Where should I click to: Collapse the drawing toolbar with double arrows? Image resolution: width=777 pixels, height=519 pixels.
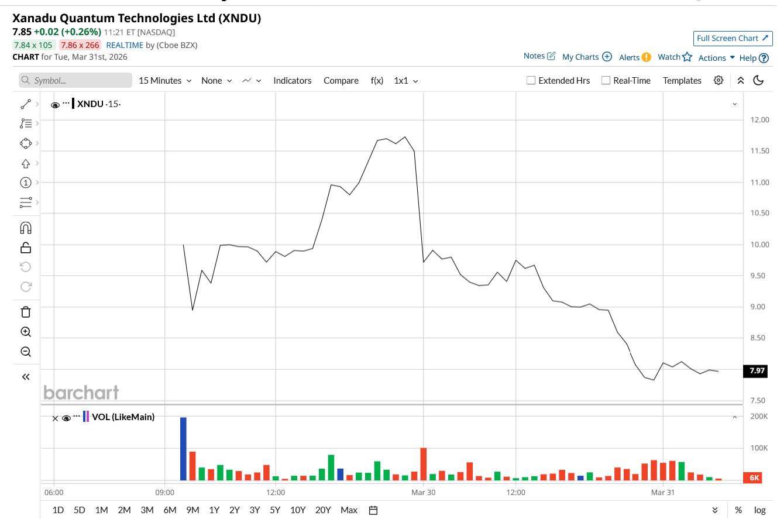click(26, 377)
